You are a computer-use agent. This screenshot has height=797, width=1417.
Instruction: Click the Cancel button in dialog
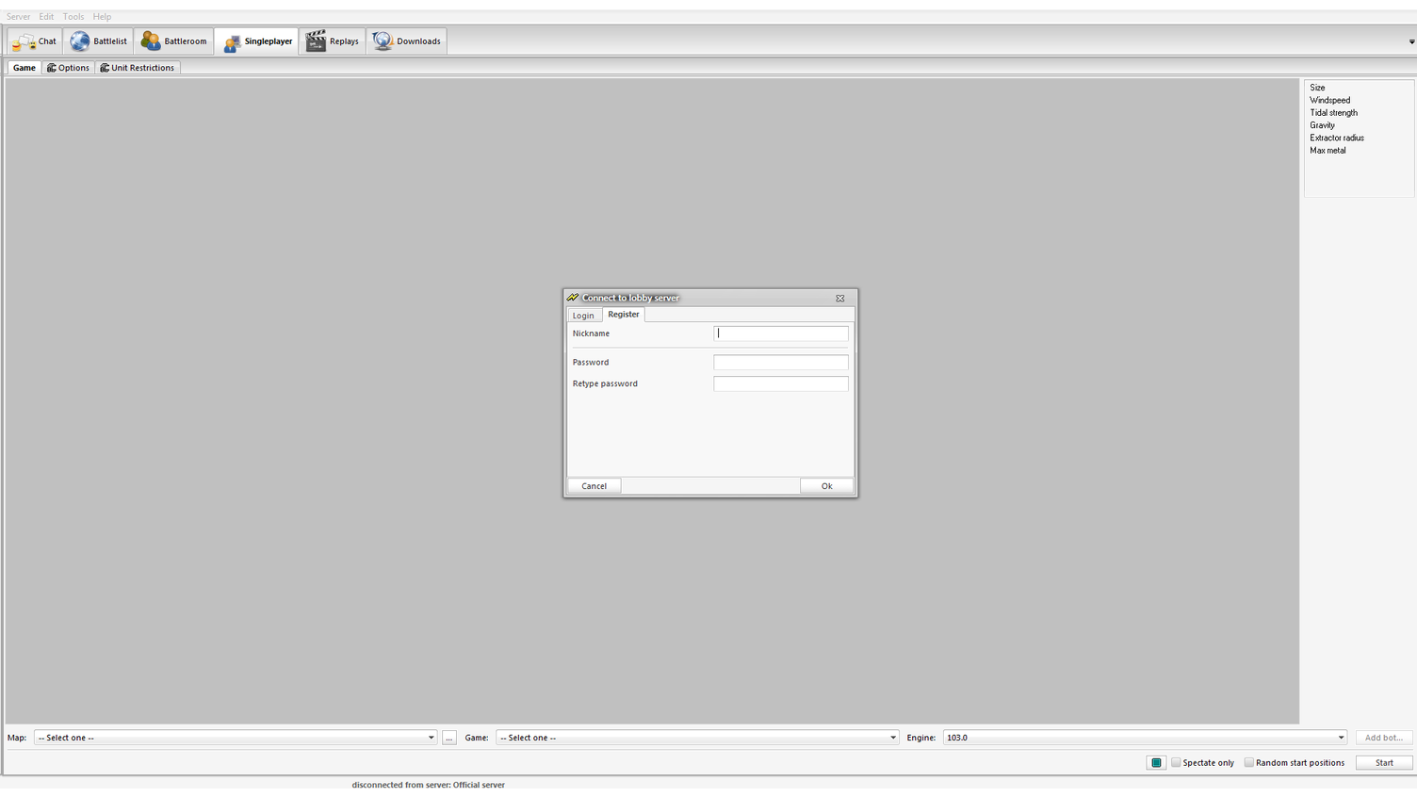pos(594,486)
